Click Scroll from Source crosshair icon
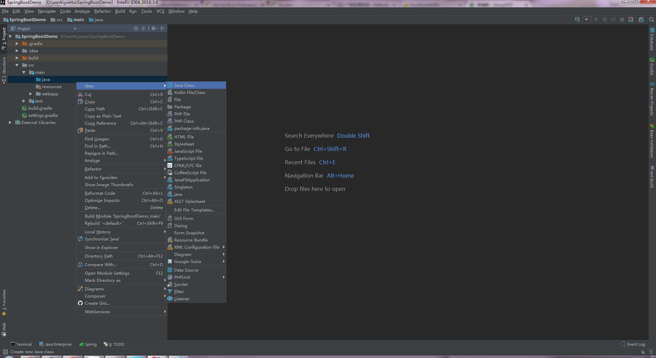 (x=136, y=28)
